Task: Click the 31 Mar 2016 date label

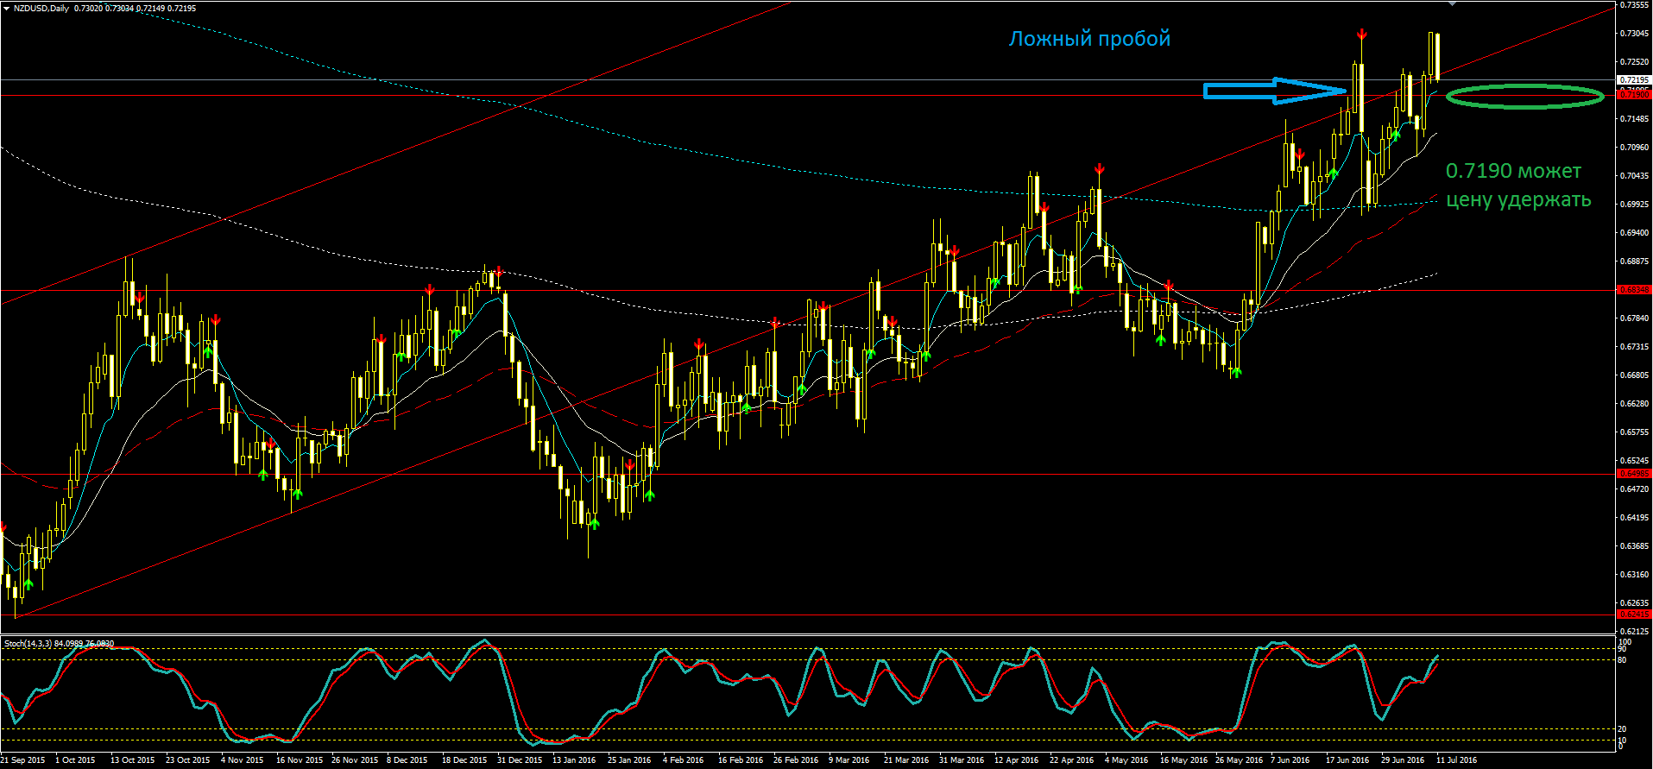Action: [961, 760]
